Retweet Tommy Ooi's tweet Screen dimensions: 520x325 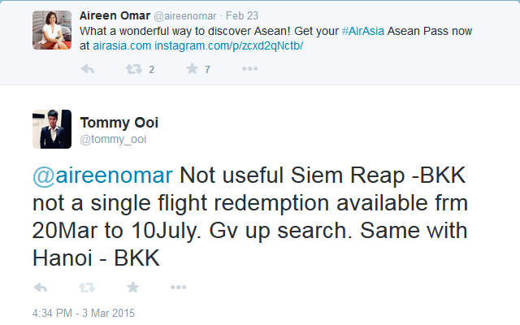[x=86, y=287]
